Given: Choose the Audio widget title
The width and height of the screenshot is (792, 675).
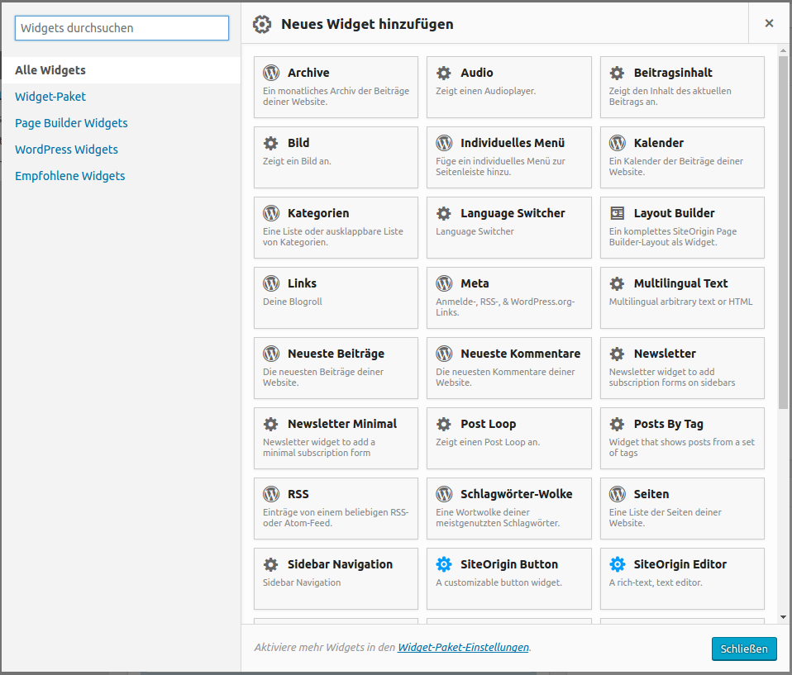Looking at the screenshot, I should (x=476, y=73).
